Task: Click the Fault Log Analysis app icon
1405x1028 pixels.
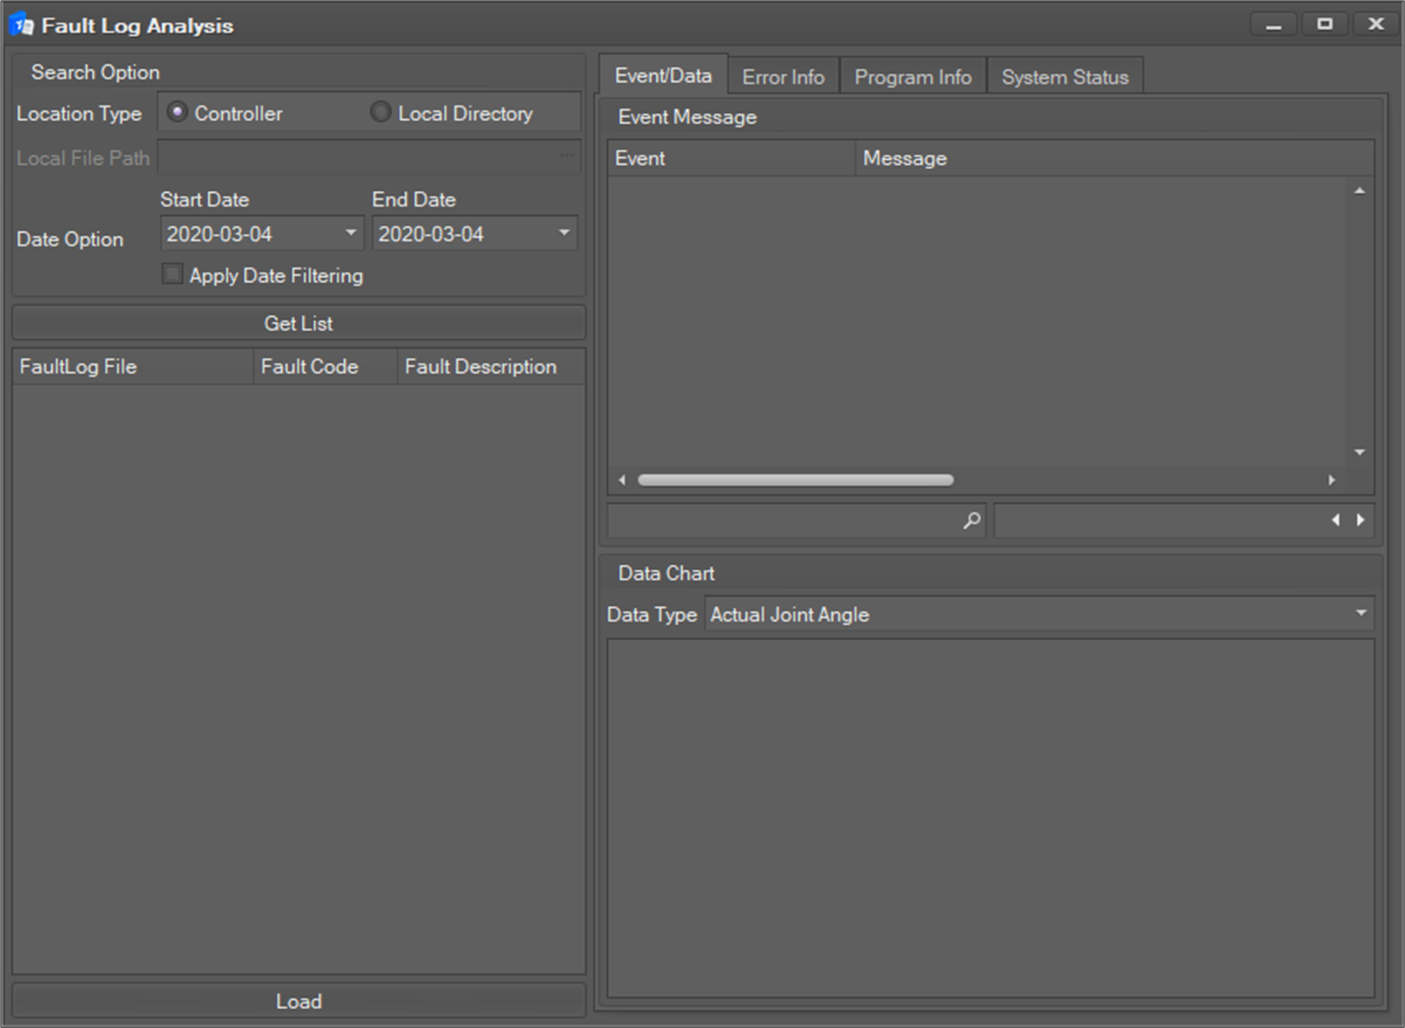Action: [x=22, y=25]
